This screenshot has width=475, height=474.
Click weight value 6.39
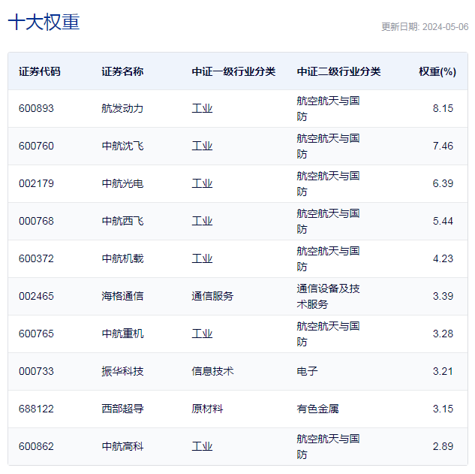tap(443, 183)
